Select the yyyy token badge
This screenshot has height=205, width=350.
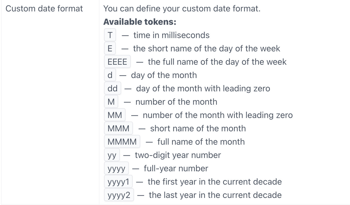[116, 169]
